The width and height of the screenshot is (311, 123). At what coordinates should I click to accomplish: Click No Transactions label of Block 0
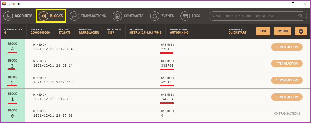[x=287, y=114]
